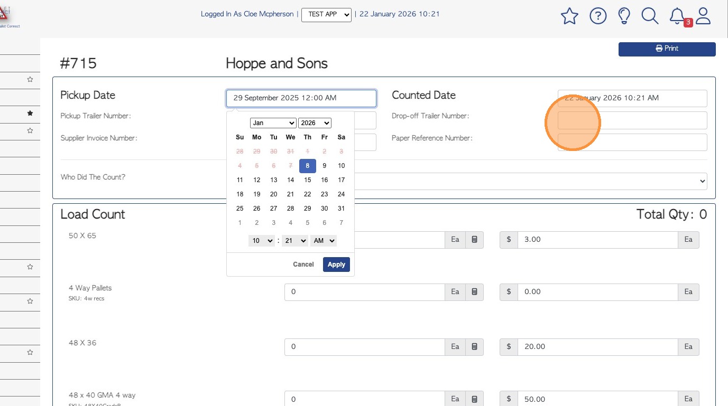The height and width of the screenshot is (406, 728).
Task: Open calculator for 48 X 36 quantity
Action: [x=474, y=347]
